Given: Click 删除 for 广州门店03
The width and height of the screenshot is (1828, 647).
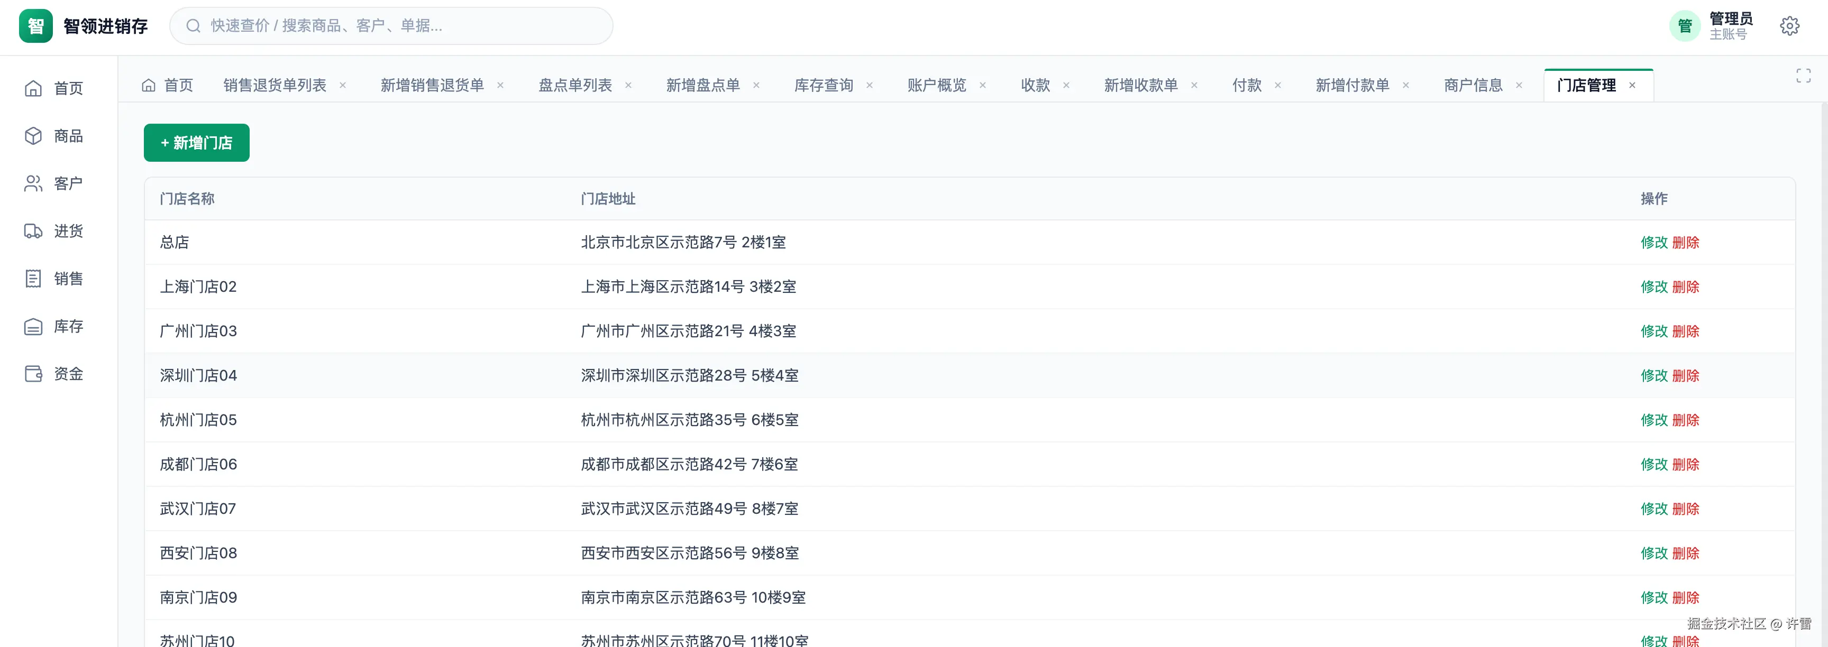Looking at the screenshot, I should pyautogui.click(x=1685, y=331).
